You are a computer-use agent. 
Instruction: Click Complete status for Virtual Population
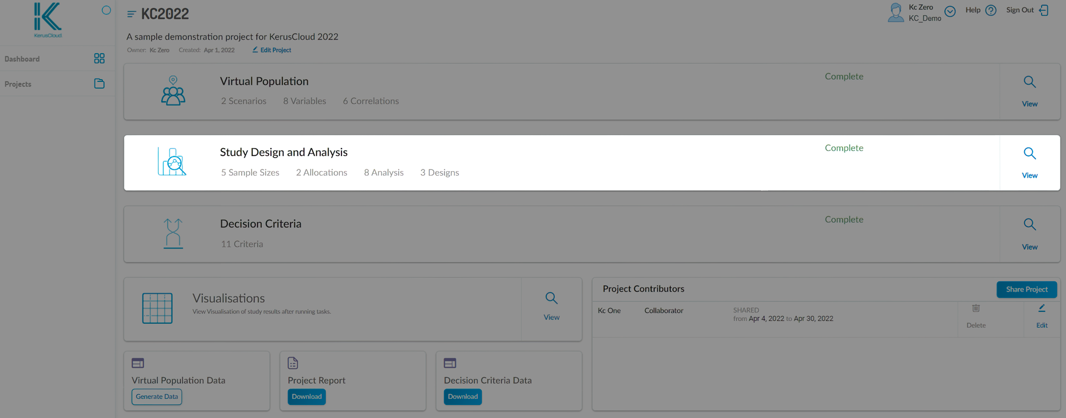pos(844,76)
